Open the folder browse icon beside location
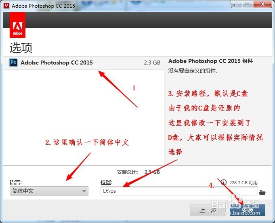This screenshot has height=223, width=275. click(262, 192)
